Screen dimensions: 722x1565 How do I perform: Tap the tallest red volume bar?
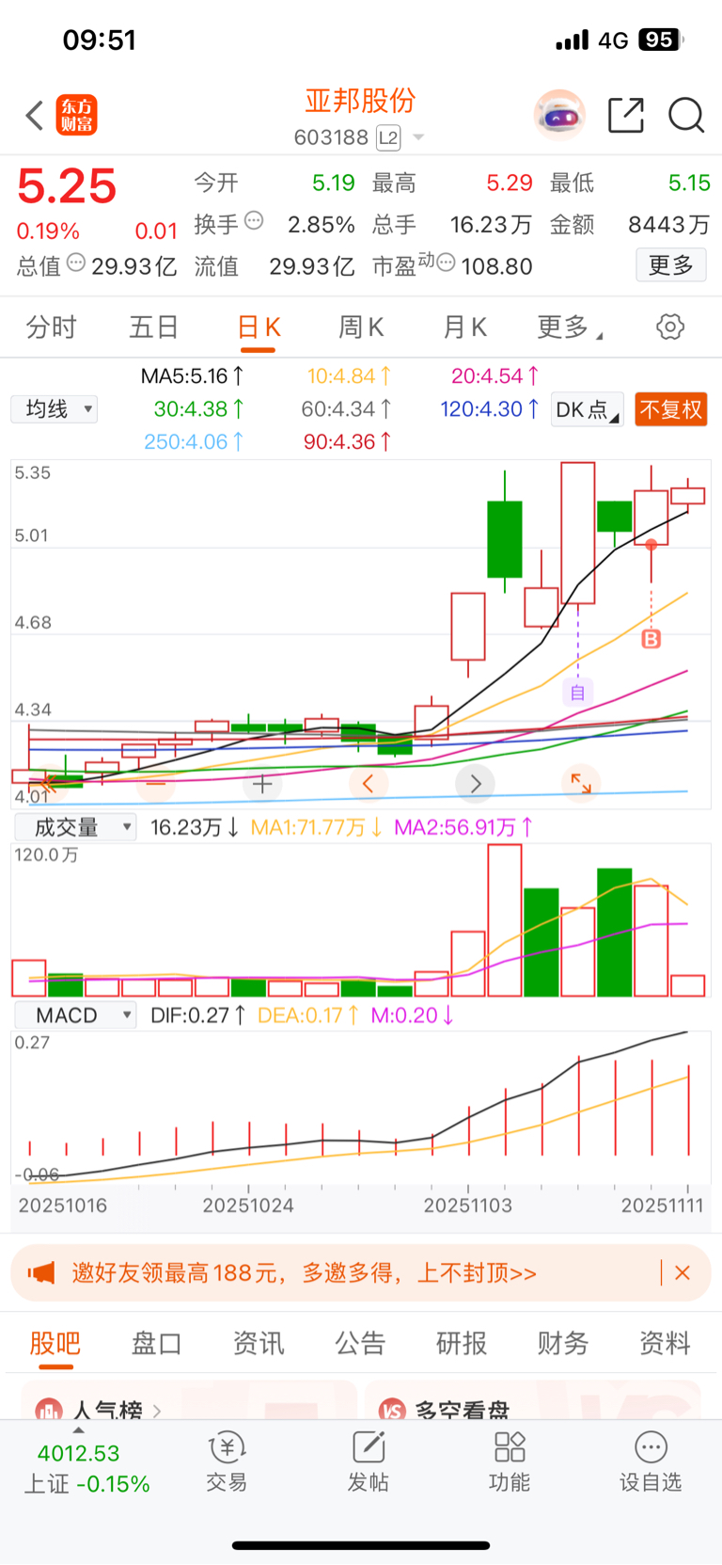point(505,920)
